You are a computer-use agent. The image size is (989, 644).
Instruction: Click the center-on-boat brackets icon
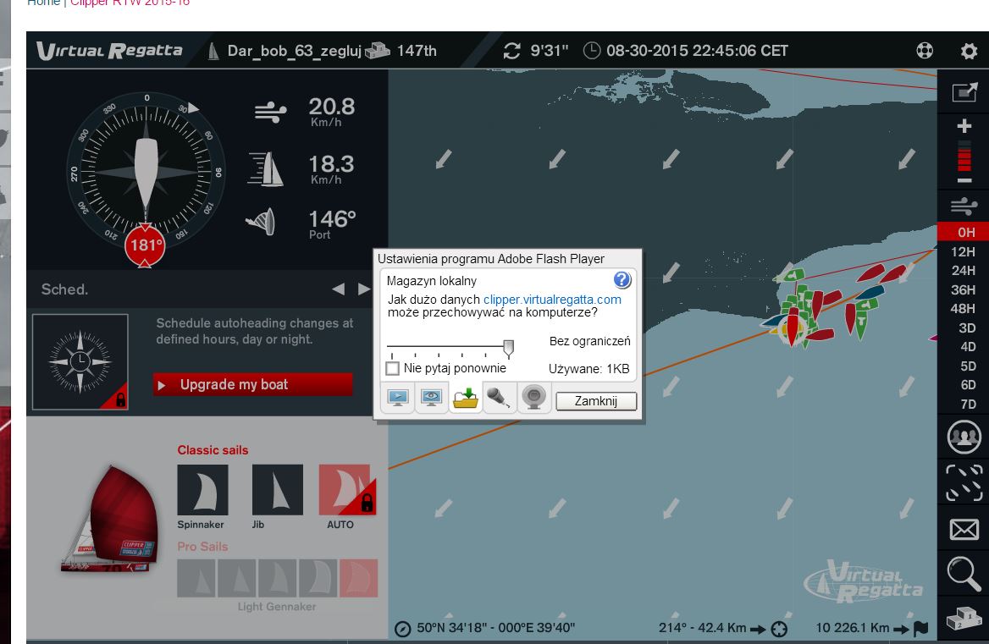click(964, 483)
